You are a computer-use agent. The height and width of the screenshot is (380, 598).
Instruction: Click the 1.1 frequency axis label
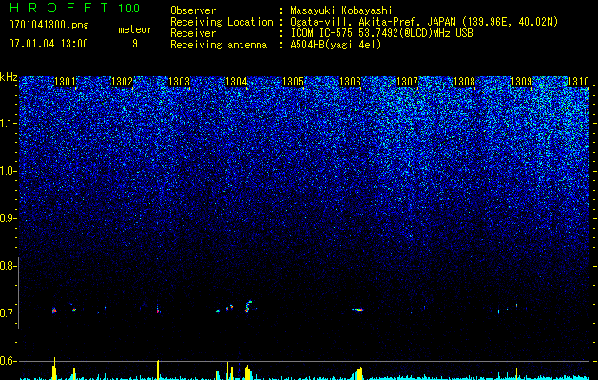pos(8,123)
